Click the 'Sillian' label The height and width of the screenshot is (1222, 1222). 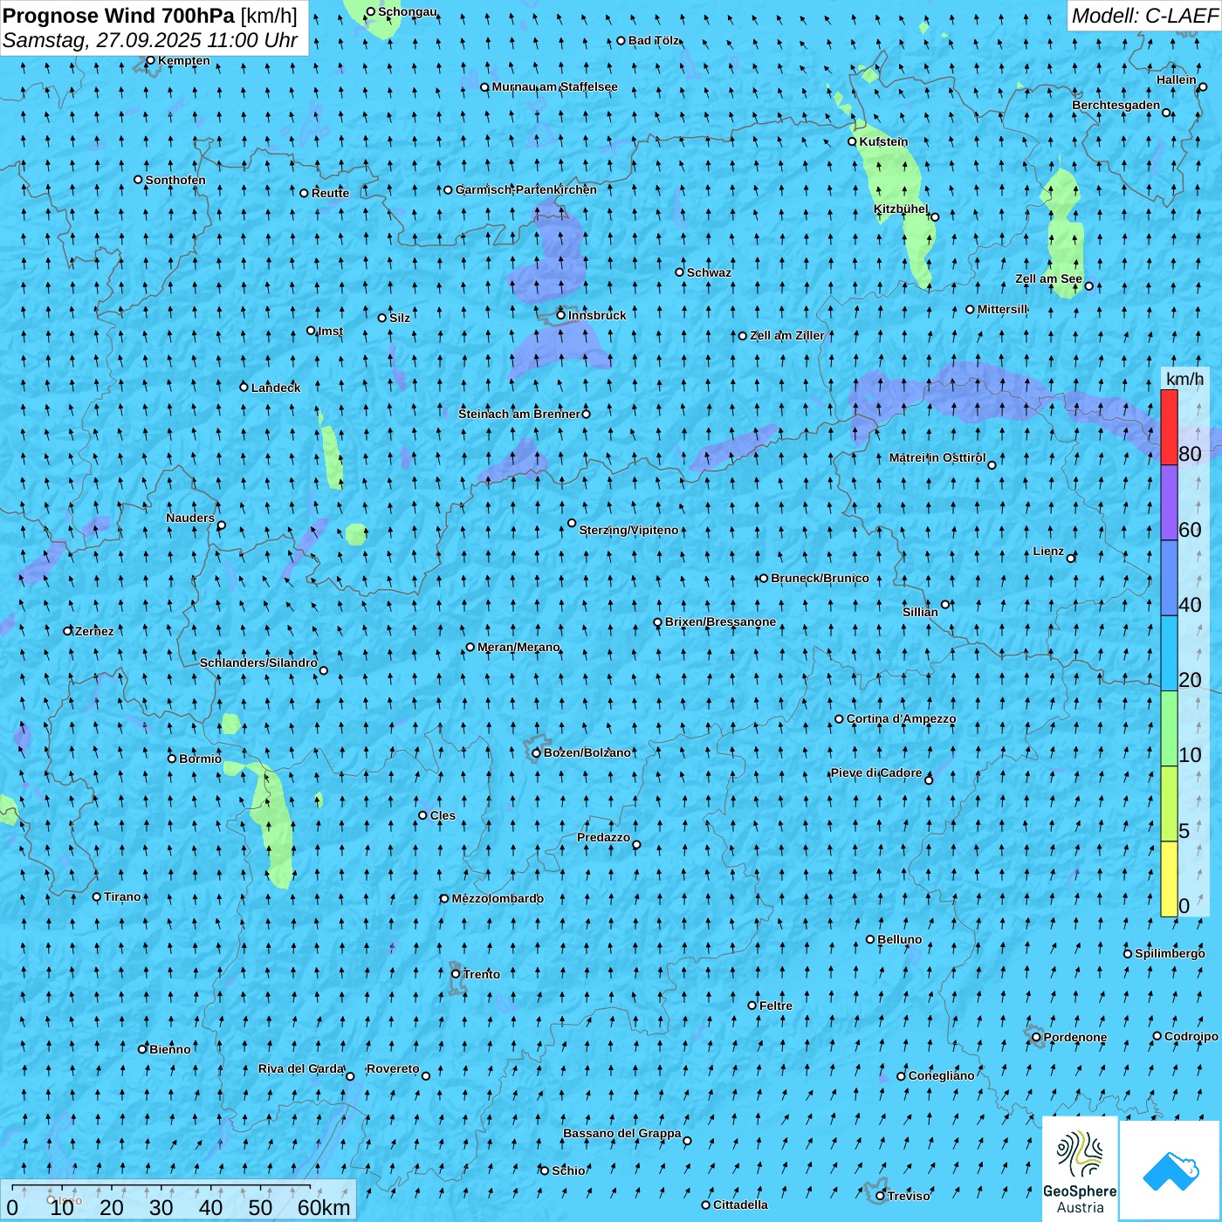(x=920, y=612)
